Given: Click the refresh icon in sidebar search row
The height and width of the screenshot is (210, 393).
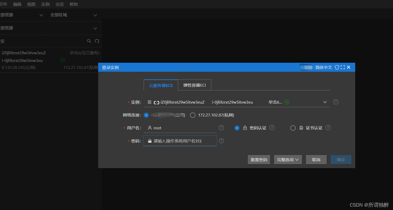Looking at the screenshot, I should pos(97,41).
